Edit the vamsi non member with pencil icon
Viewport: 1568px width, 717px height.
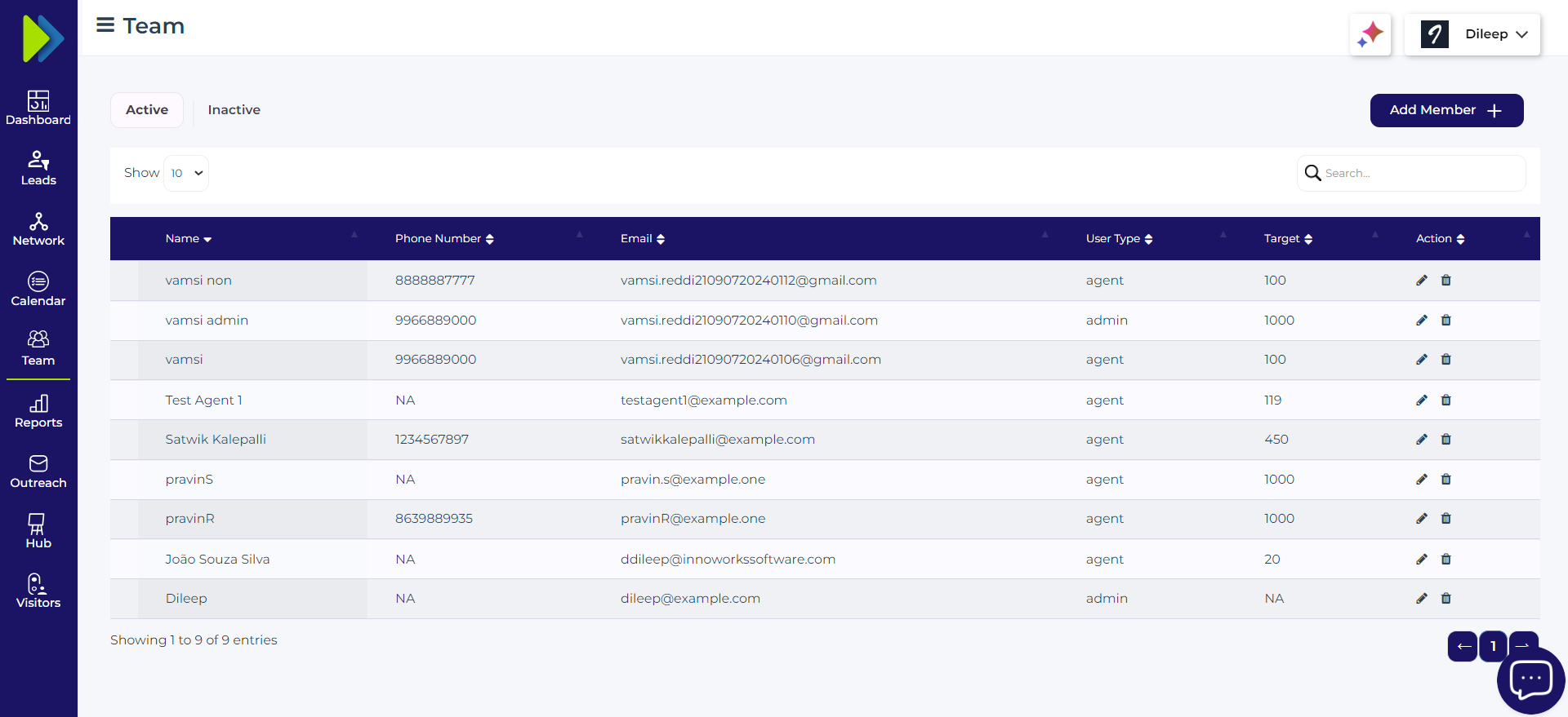[1421, 281]
